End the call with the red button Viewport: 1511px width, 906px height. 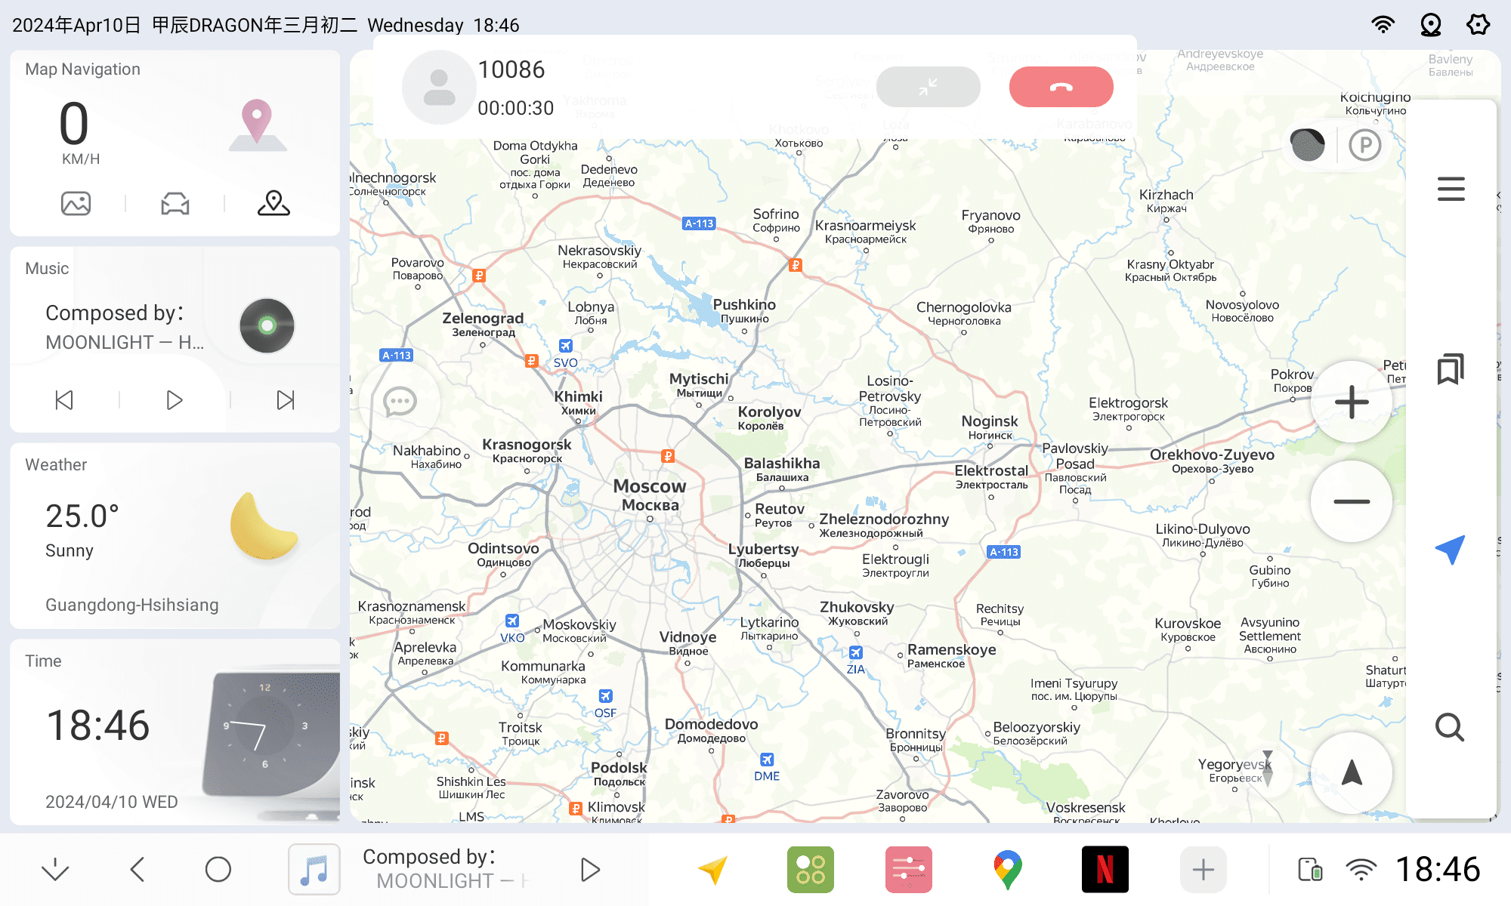tap(1061, 87)
